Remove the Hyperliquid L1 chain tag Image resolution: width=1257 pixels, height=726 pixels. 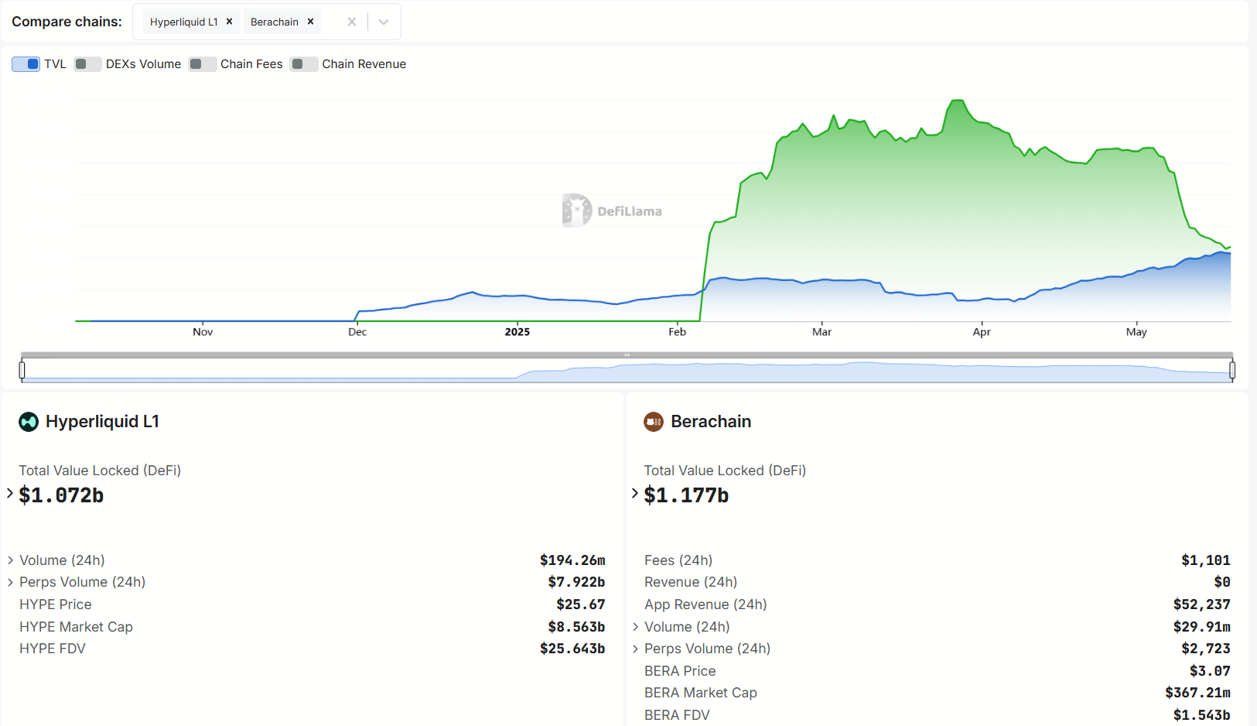229,22
